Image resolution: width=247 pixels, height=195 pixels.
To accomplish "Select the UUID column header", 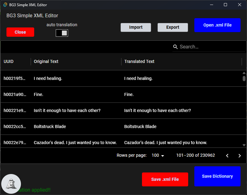I will [9, 61].
